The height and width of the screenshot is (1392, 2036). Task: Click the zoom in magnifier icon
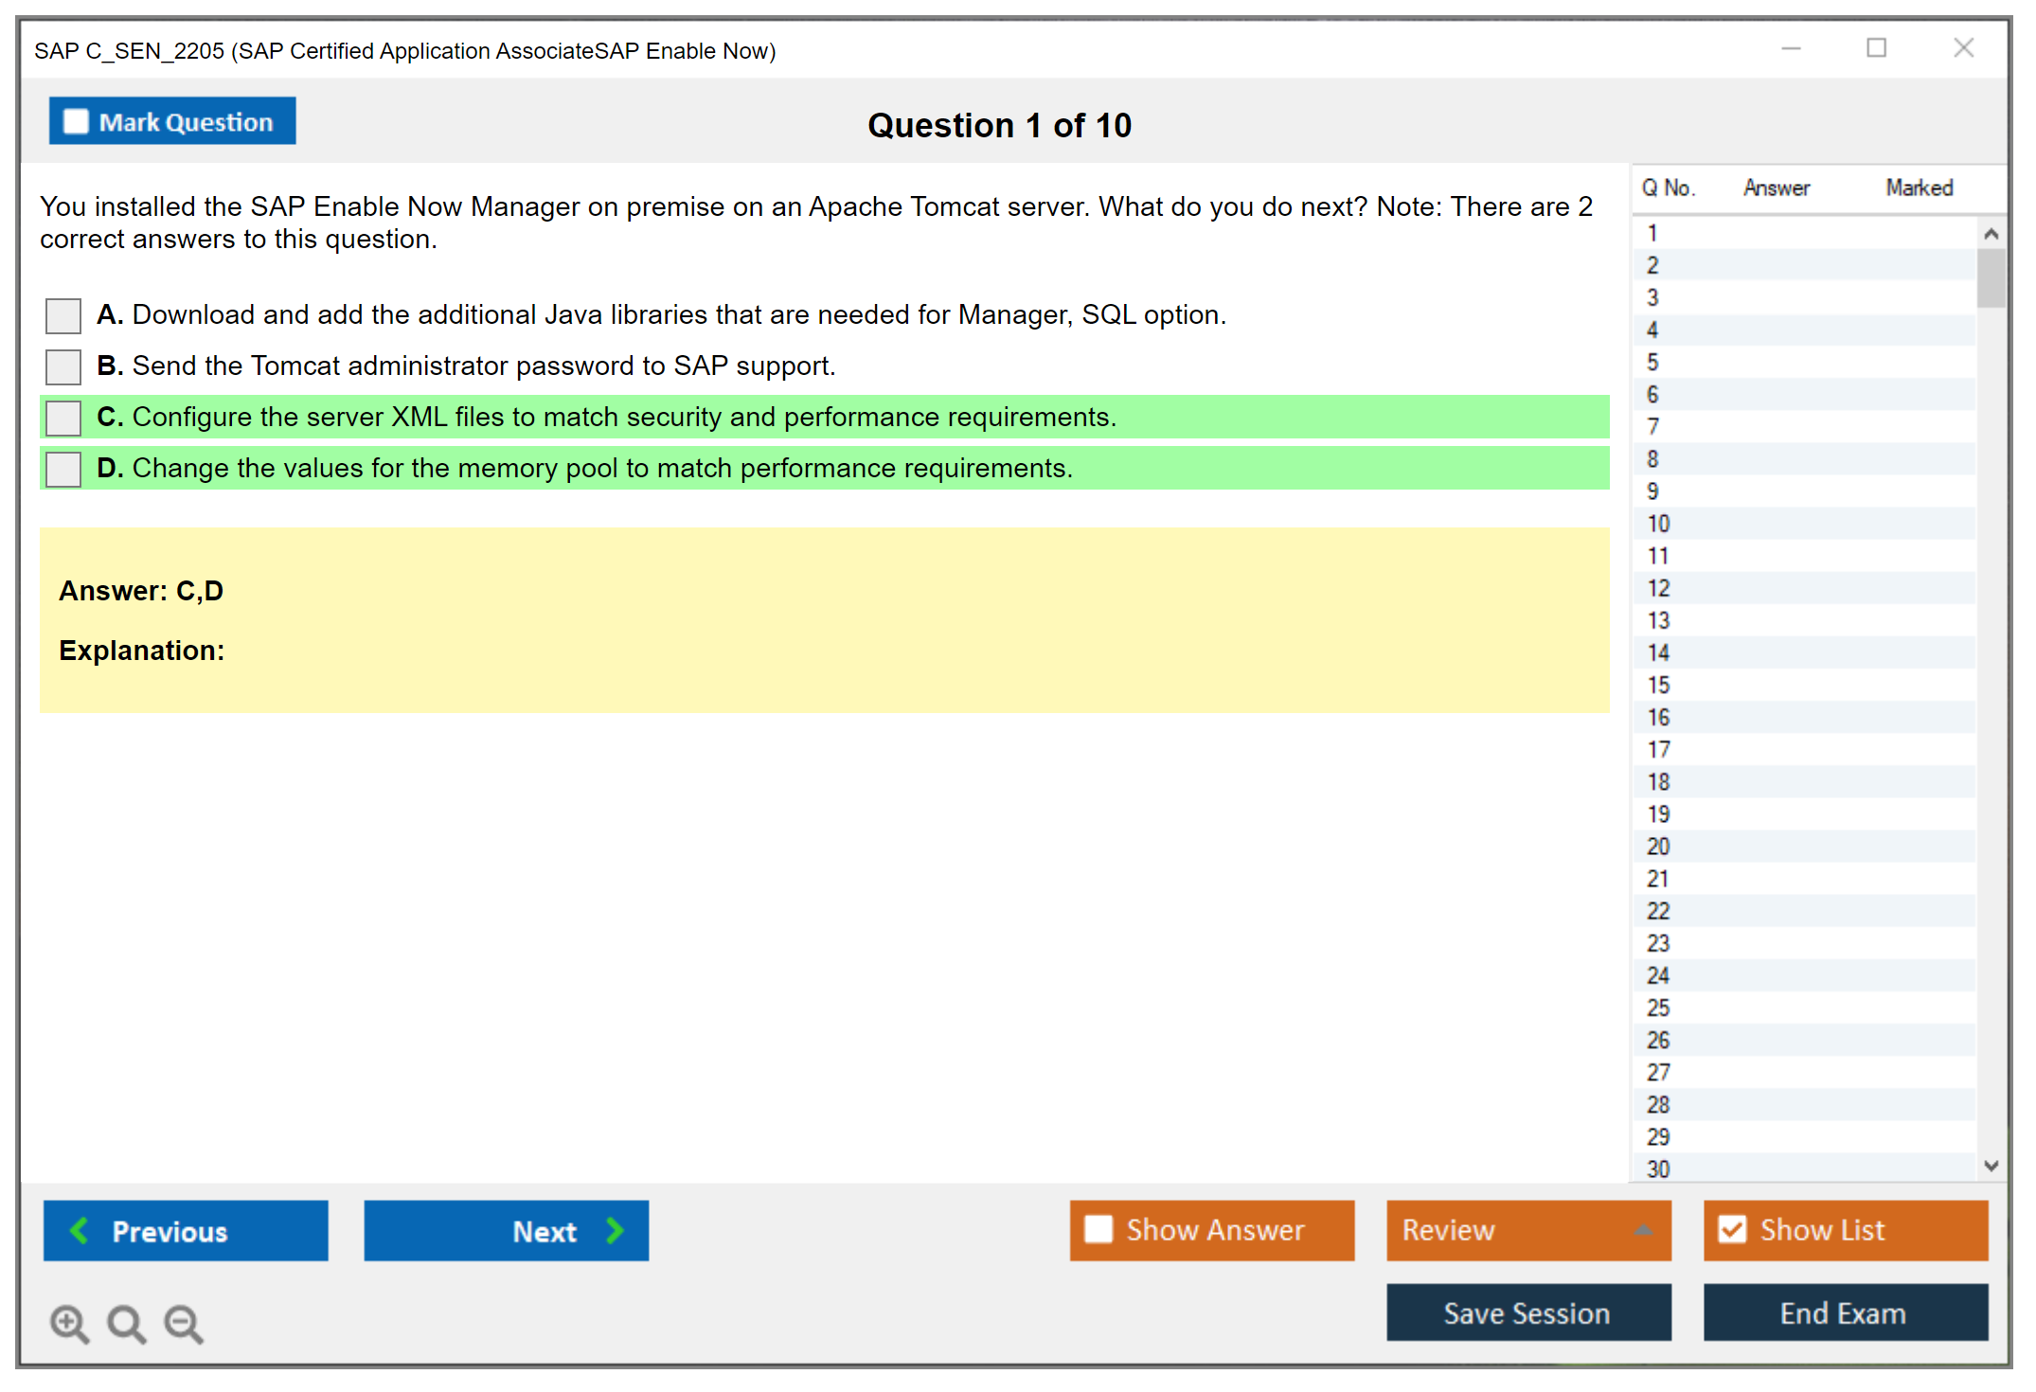pos(68,1323)
